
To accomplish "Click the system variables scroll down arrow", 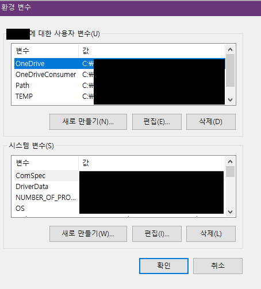I will (x=231, y=212).
